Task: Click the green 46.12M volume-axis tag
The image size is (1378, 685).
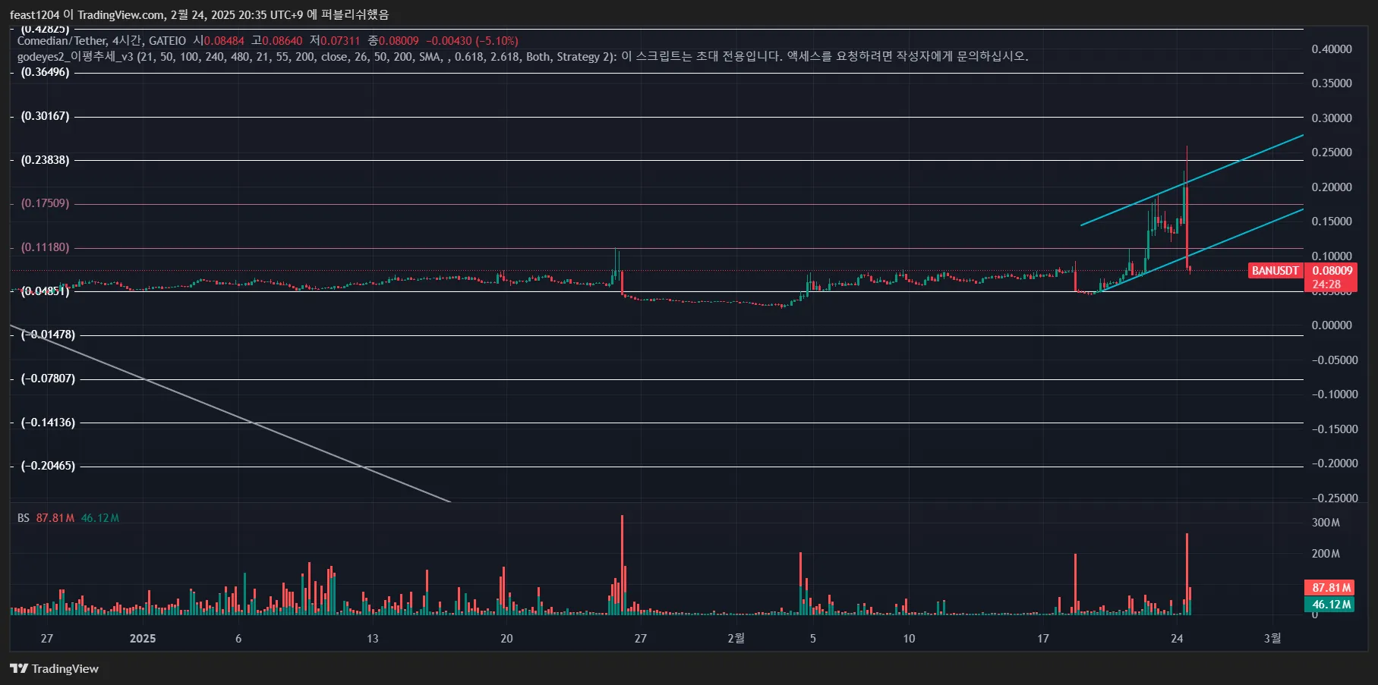Action: [1331, 605]
